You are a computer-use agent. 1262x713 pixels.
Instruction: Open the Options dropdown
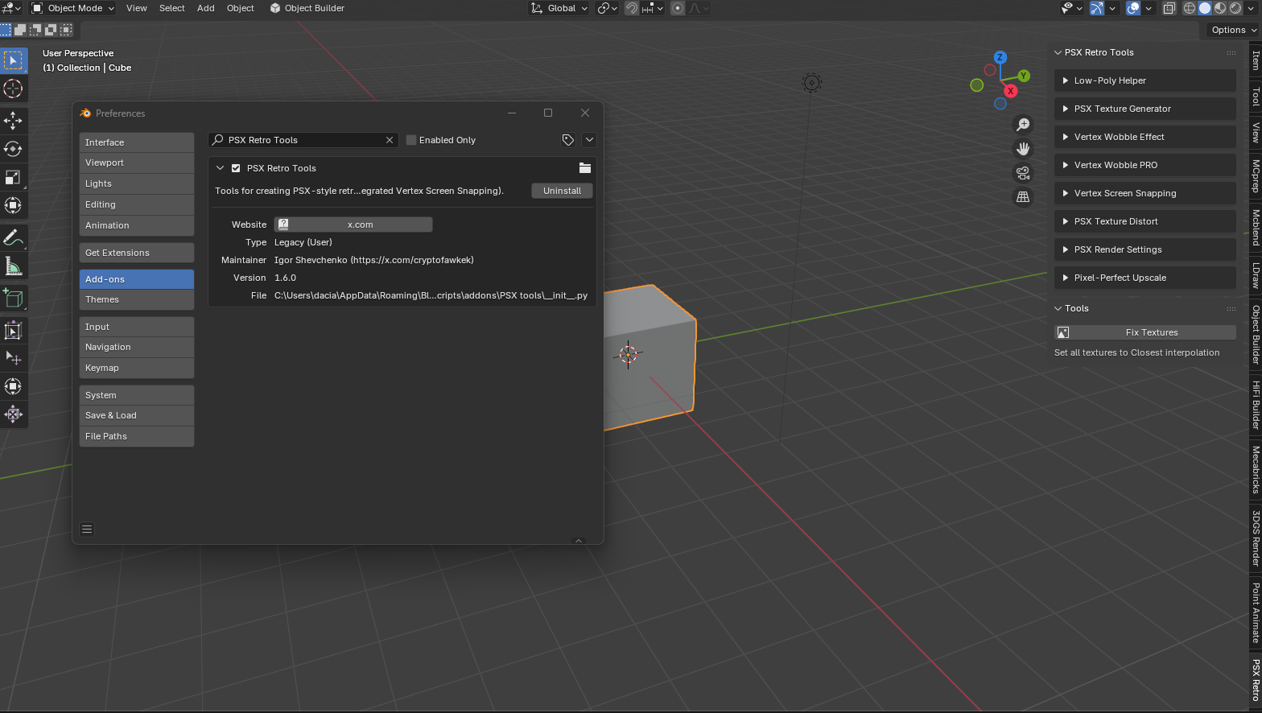pyautogui.click(x=1233, y=30)
